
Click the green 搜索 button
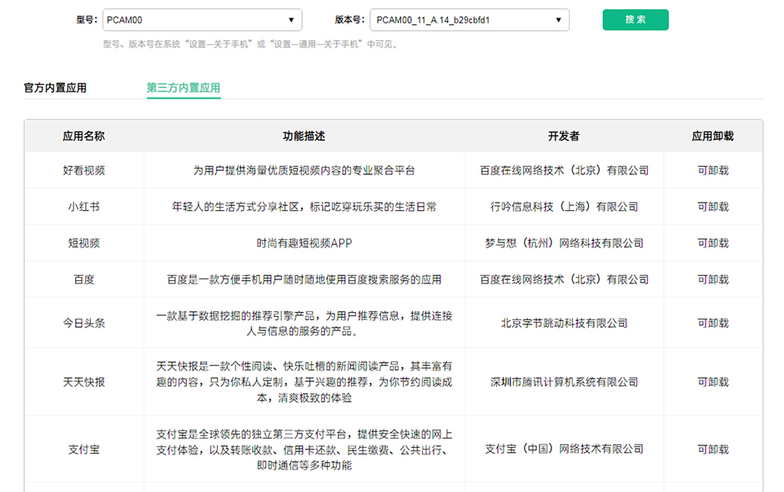pos(636,19)
